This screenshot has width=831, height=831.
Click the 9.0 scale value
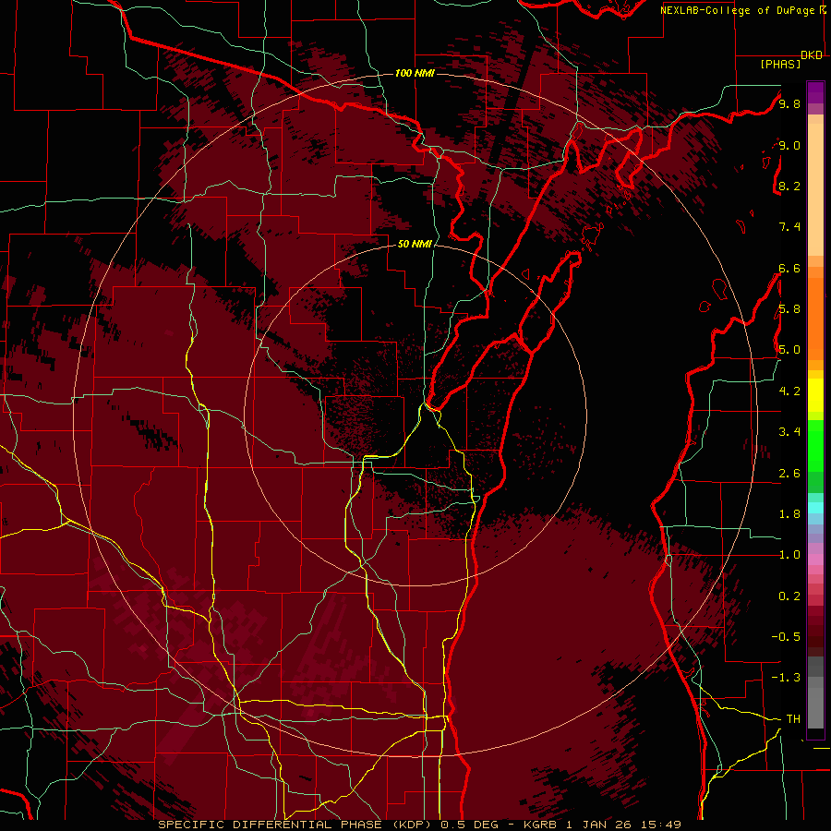(x=789, y=145)
